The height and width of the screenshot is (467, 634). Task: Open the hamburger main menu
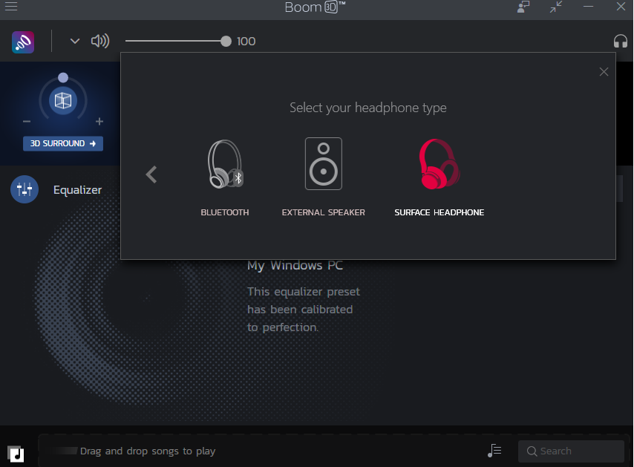pos(11,7)
